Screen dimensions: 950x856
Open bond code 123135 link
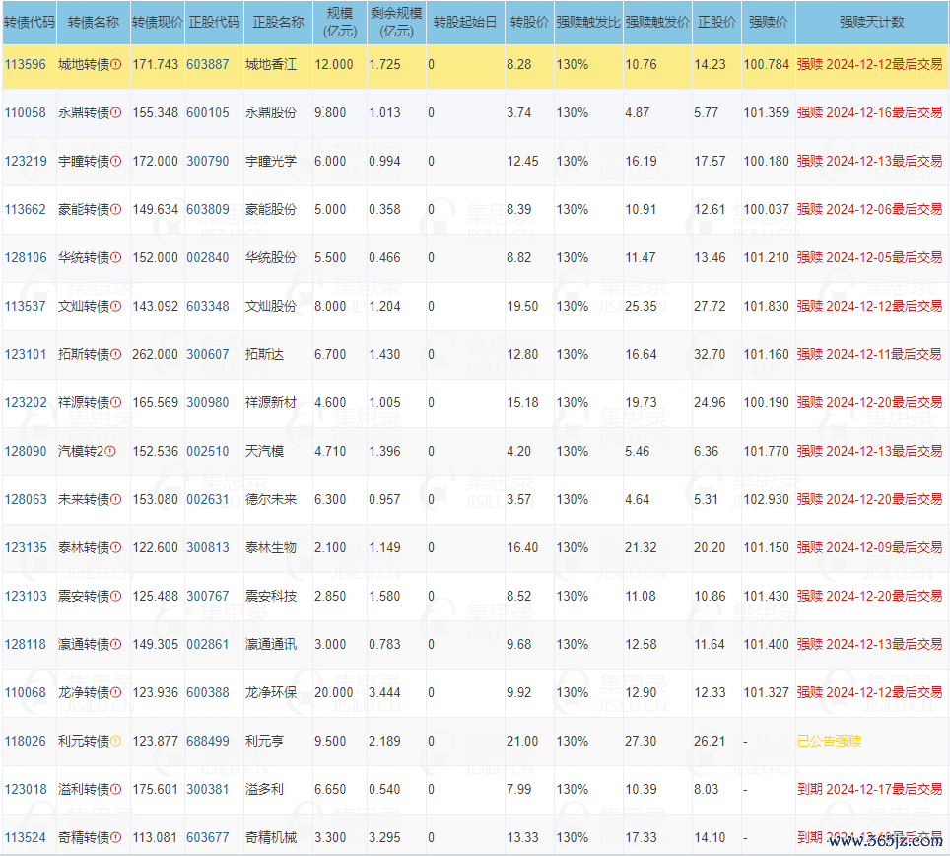point(26,547)
